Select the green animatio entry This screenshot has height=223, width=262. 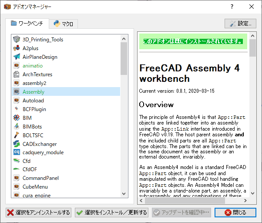(66, 65)
